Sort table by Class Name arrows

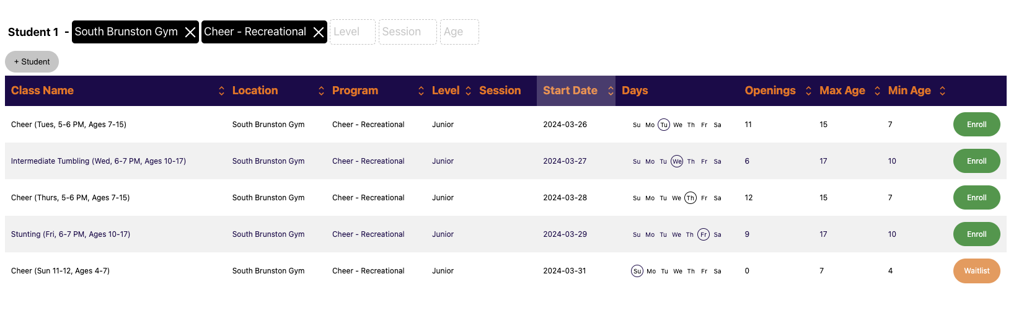tap(221, 91)
